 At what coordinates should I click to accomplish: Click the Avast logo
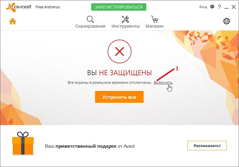[x=19, y=7]
